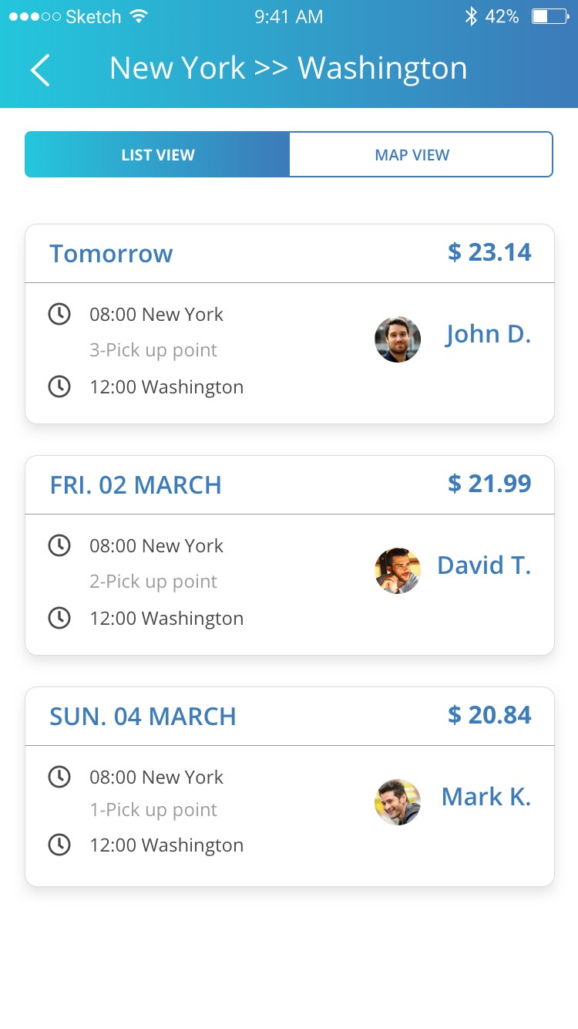The width and height of the screenshot is (578, 1029).
Task: Tap the back arrow in header
Action: pyautogui.click(x=40, y=70)
